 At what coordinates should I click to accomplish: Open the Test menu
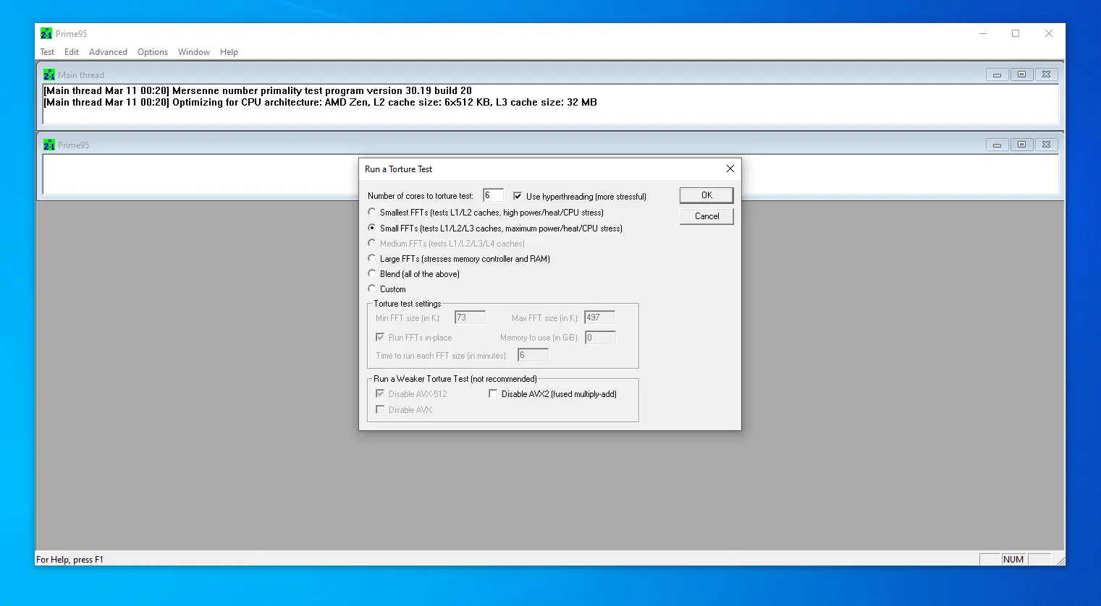[x=47, y=52]
